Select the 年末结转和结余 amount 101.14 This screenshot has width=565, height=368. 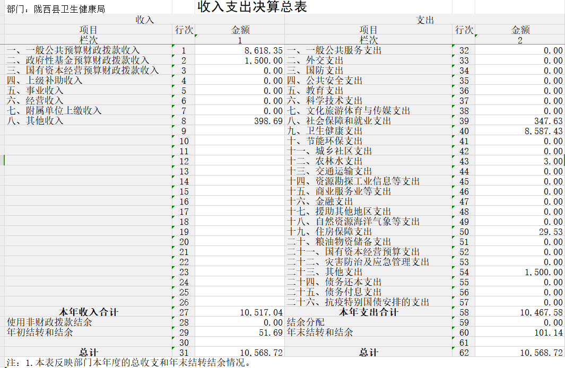click(x=548, y=333)
